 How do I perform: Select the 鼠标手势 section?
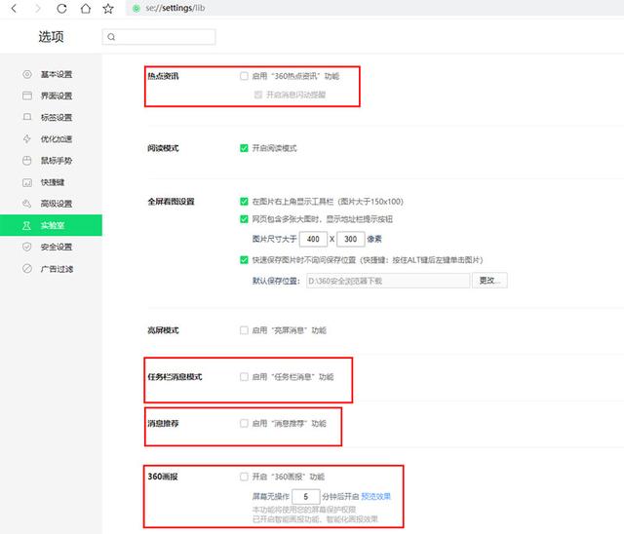51,160
